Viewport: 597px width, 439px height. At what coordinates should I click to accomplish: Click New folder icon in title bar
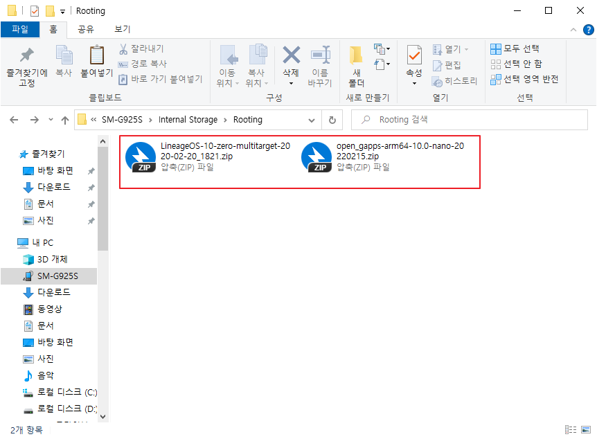click(x=50, y=11)
